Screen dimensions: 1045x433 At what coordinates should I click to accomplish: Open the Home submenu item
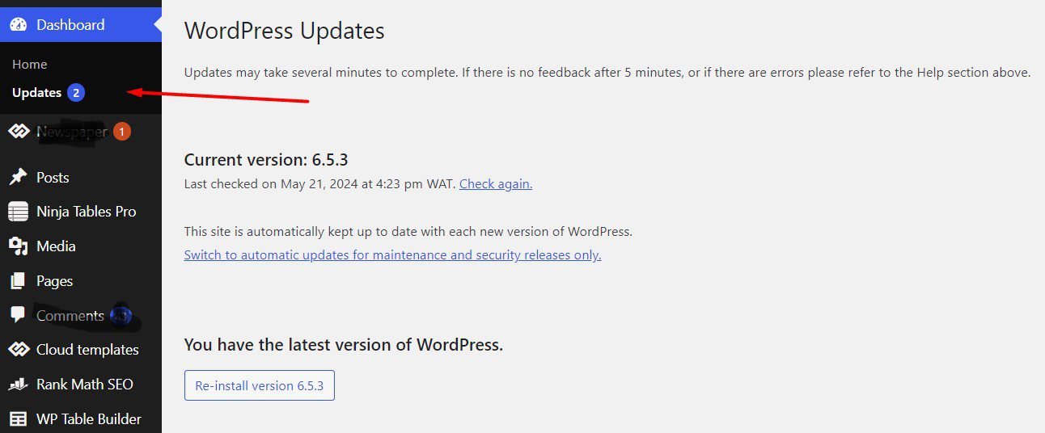click(30, 65)
